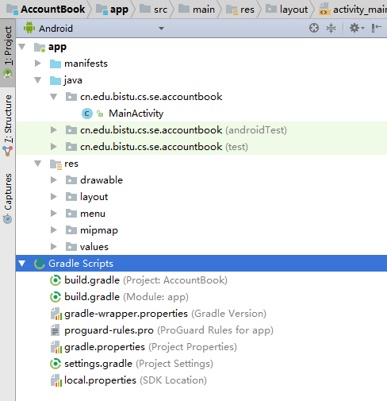Open the Captures tool tab

(x=8, y=199)
